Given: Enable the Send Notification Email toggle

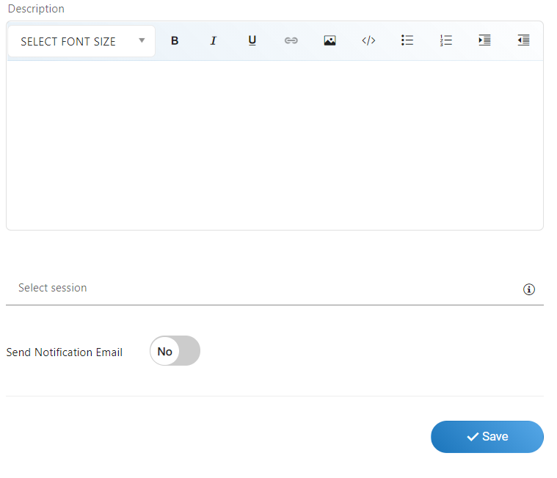Looking at the screenshot, I should 175,351.
